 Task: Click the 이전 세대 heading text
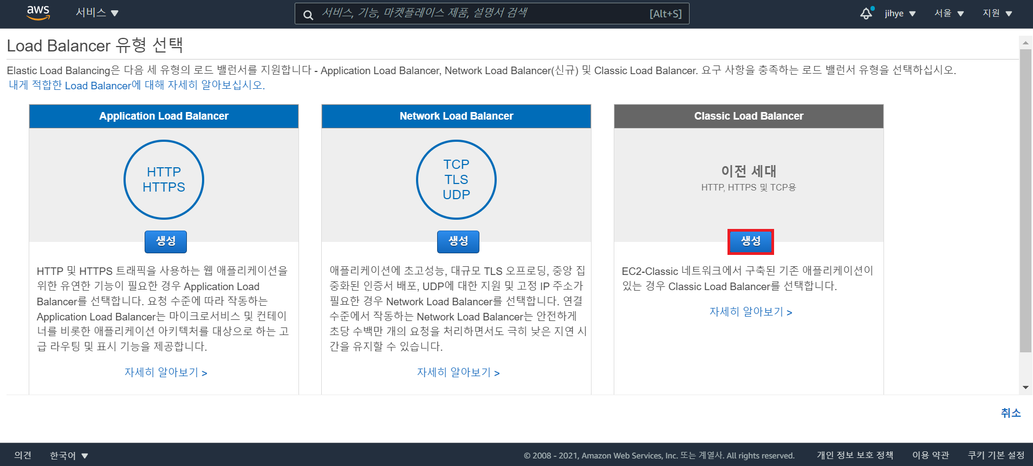point(749,171)
